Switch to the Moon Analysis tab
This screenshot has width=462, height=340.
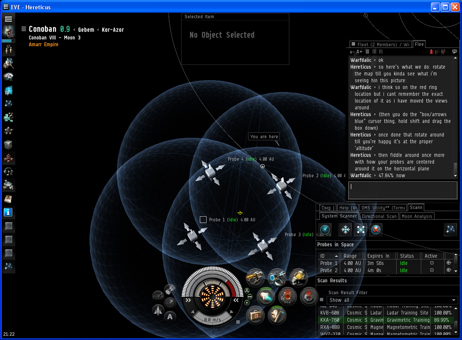417,216
